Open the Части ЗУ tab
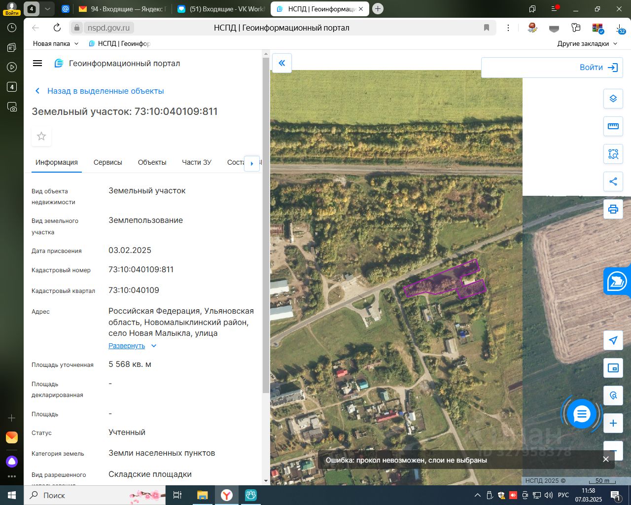Screen dimensions: 631x505 196,162
